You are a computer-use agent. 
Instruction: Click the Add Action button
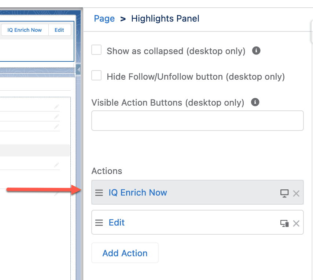tap(125, 253)
